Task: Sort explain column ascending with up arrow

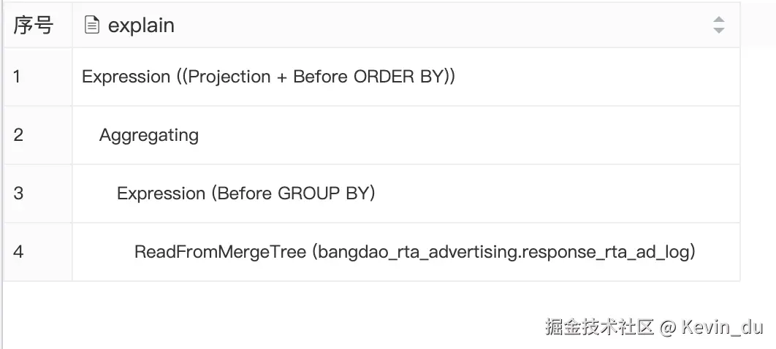Action: pos(718,20)
